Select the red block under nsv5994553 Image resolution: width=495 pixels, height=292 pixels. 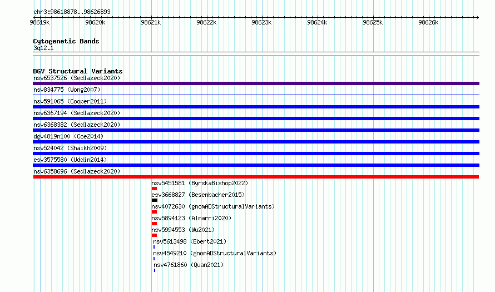[155, 235]
